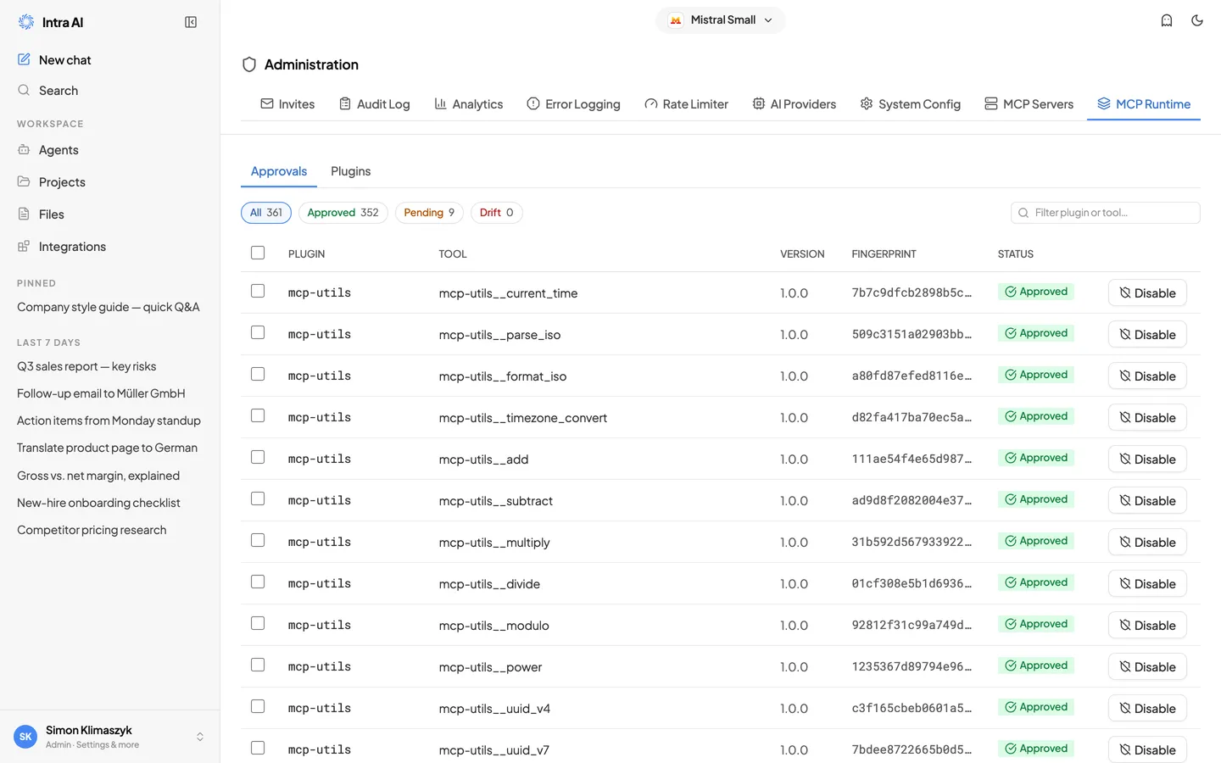Image resolution: width=1221 pixels, height=763 pixels.
Task: Click the layers icon of MCP Runtime
Action: (1104, 103)
